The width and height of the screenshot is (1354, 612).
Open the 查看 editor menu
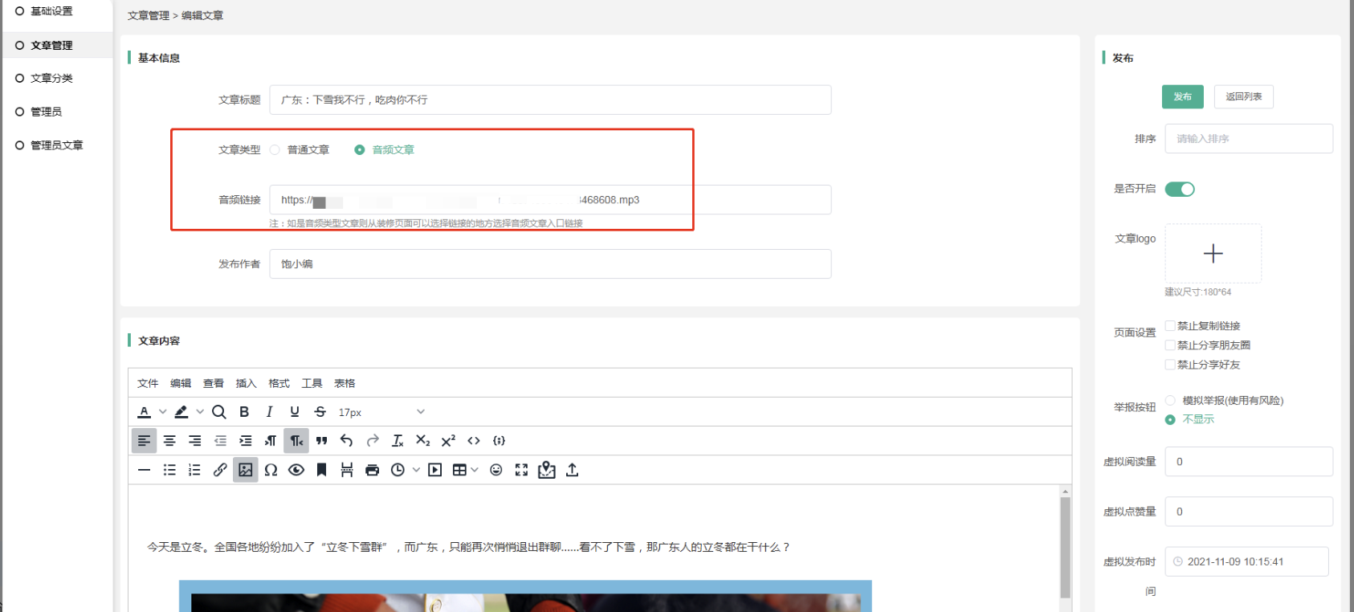pos(214,383)
